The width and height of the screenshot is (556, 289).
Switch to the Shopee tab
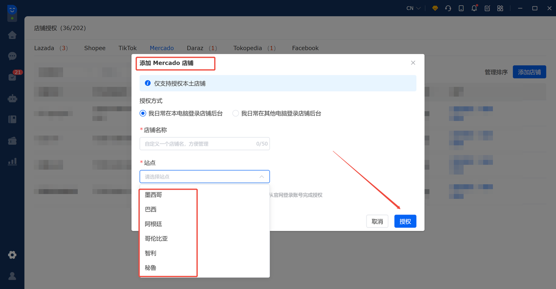coord(95,48)
